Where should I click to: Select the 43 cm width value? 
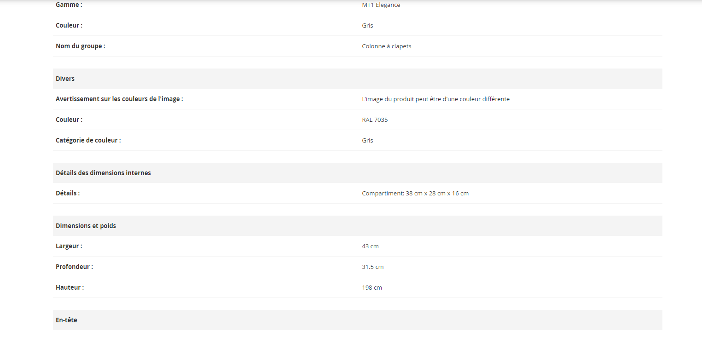click(x=370, y=246)
